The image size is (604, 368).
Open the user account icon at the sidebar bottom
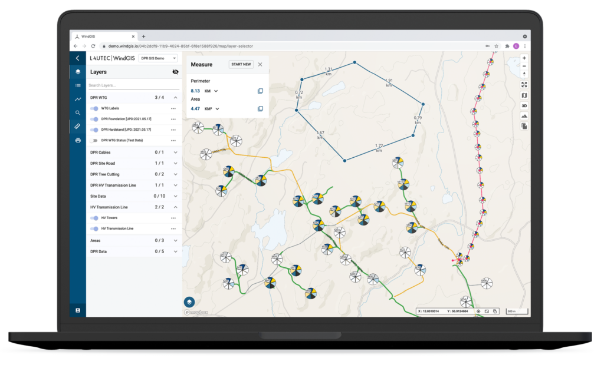(x=78, y=310)
